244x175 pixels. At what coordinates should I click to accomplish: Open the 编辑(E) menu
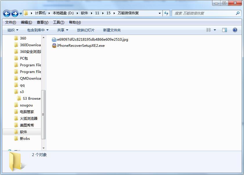[x=26, y=22]
